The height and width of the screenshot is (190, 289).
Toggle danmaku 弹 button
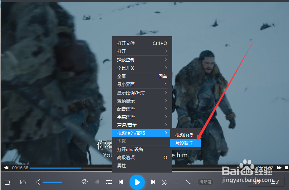click(97, 182)
